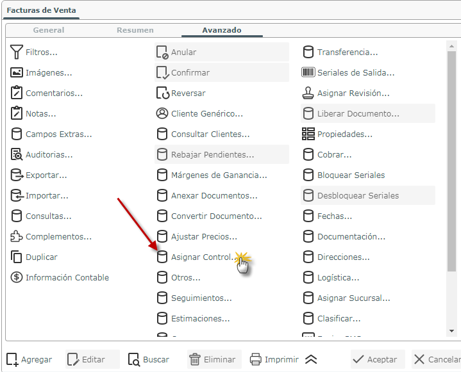Select the Avanzado tab
The height and width of the screenshot is (372, 461).
point(222,30)
